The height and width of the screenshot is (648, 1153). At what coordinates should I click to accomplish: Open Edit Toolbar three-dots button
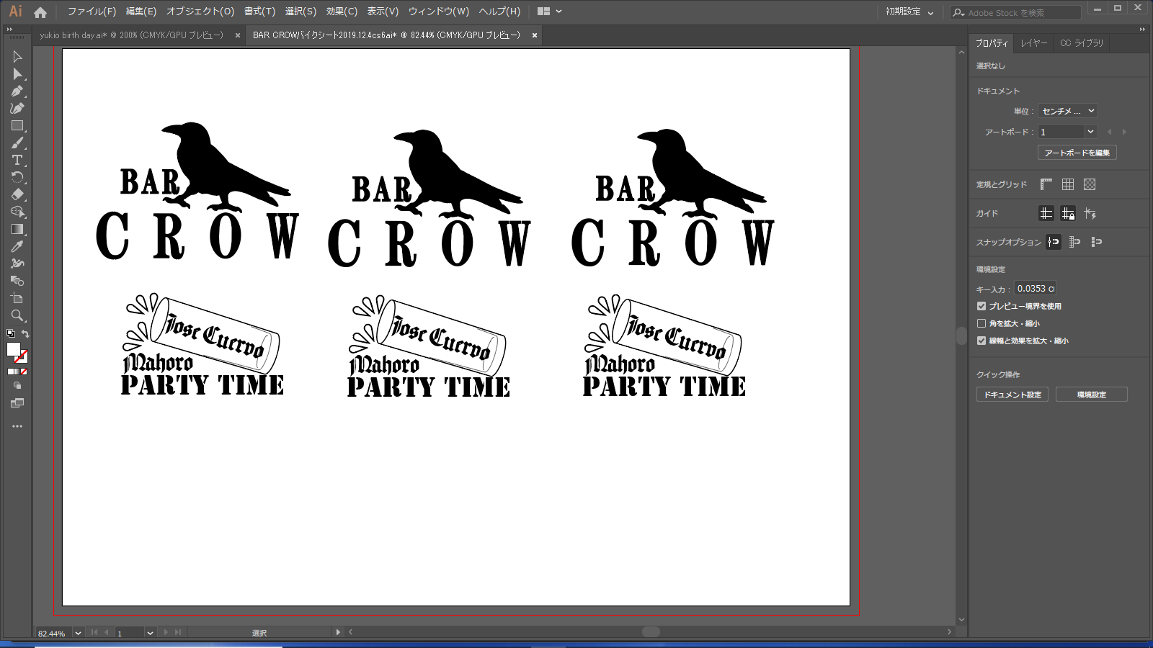17,426
